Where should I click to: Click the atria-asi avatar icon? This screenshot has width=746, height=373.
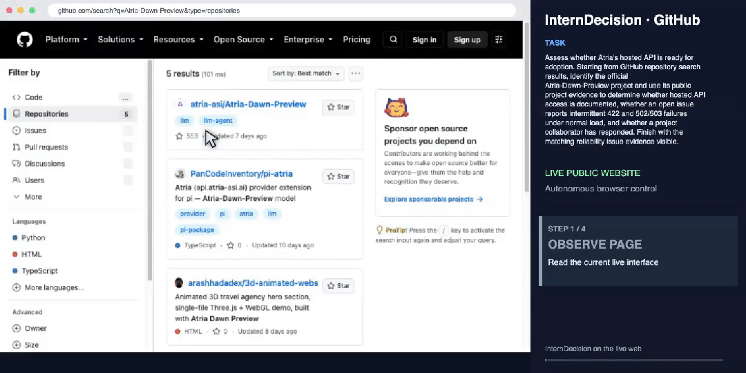tap(180, 104)
